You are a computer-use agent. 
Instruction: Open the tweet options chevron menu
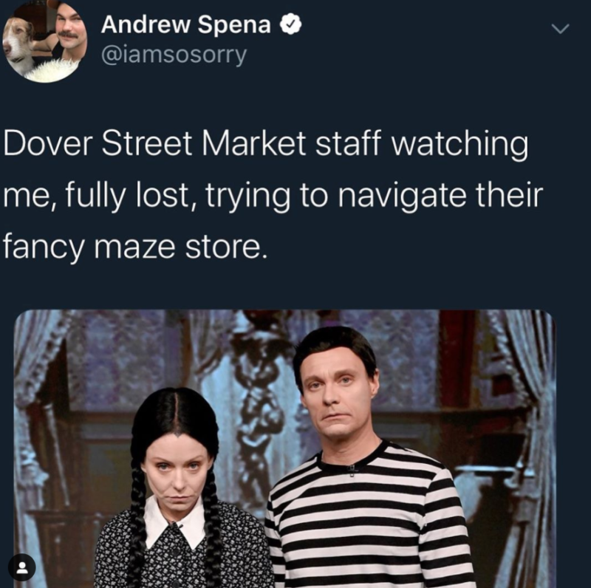(x=560, y=29)
